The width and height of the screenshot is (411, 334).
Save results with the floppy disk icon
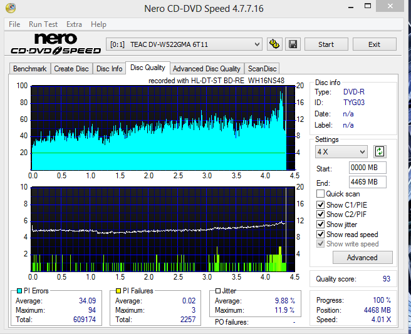293,44
